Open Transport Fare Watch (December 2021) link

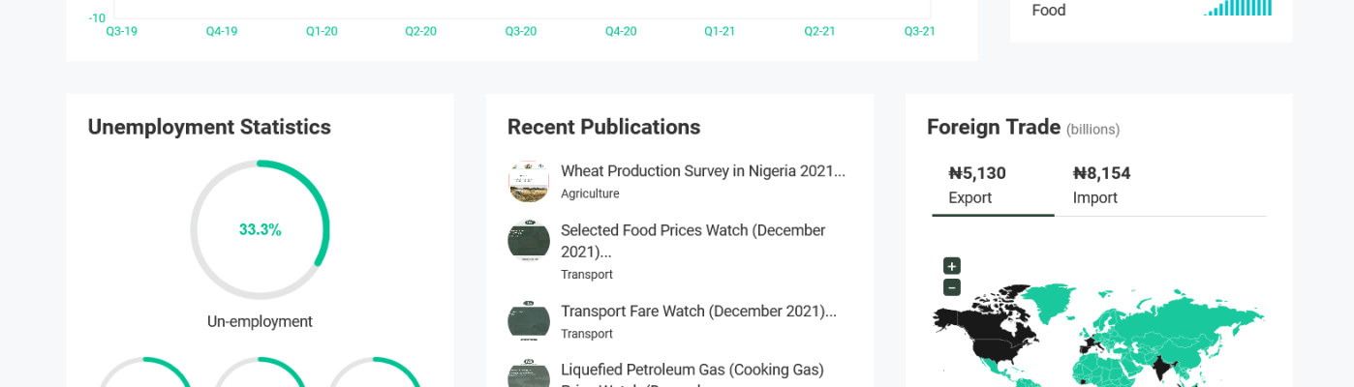pyautogui.click(x=698, y=312)
